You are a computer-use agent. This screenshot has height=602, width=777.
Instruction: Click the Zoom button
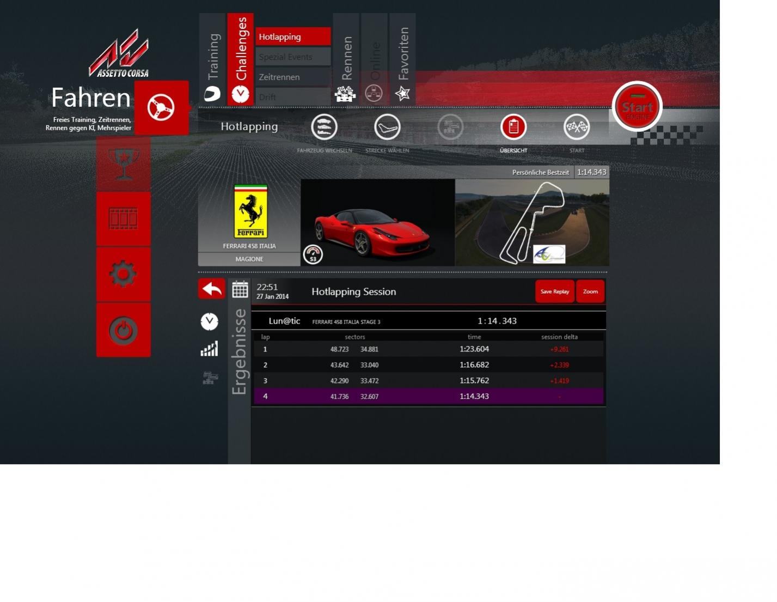tap(590, 291)
